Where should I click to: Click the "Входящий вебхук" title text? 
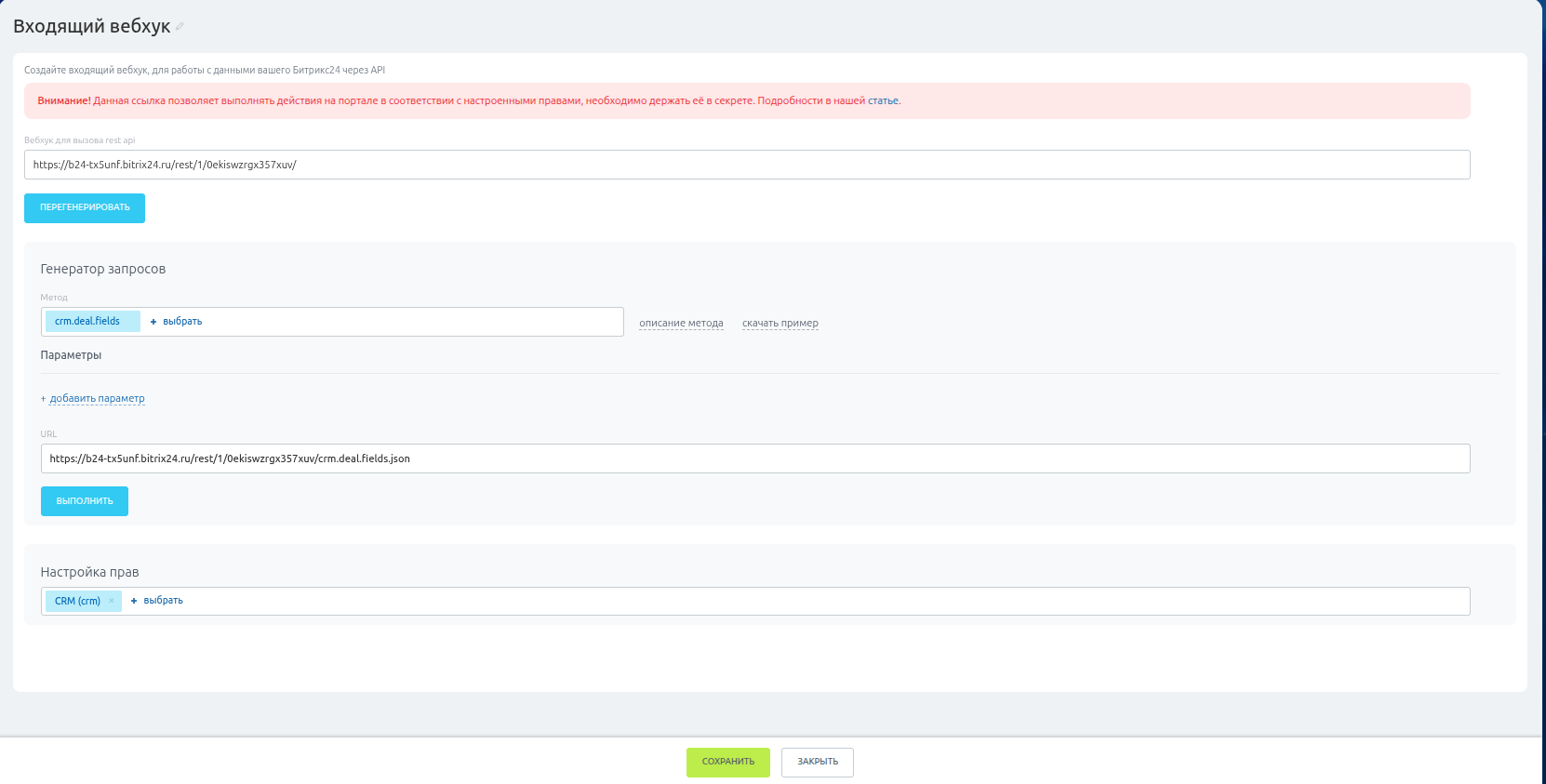91,27
